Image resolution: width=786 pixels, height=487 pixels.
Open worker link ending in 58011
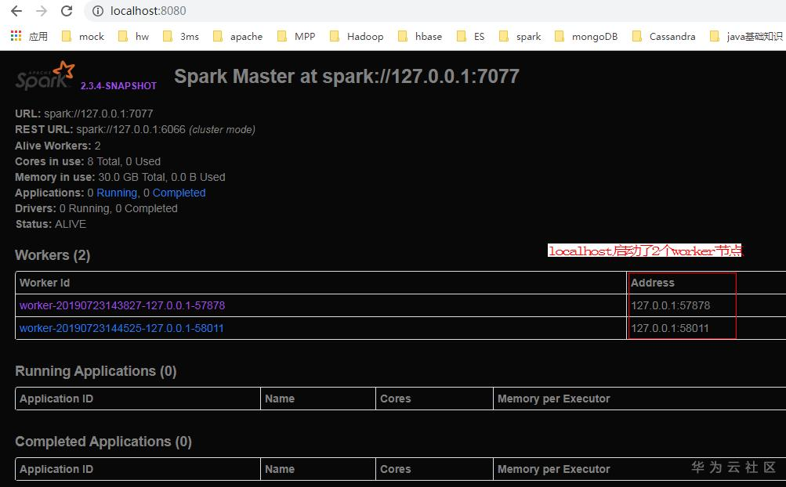(x=121, y=329)
